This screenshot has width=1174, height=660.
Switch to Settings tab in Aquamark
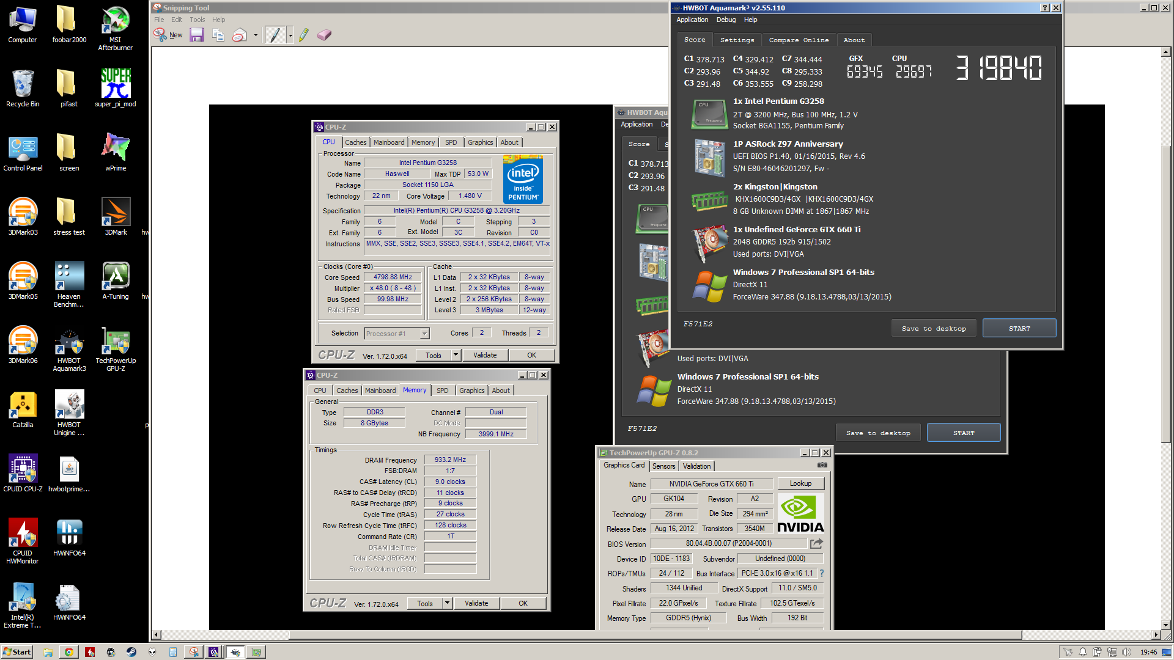(737, 40)
